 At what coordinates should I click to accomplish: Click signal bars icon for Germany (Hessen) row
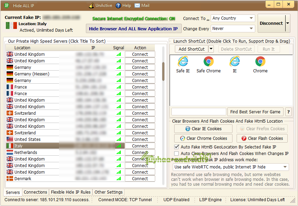[x=119, y=74]
